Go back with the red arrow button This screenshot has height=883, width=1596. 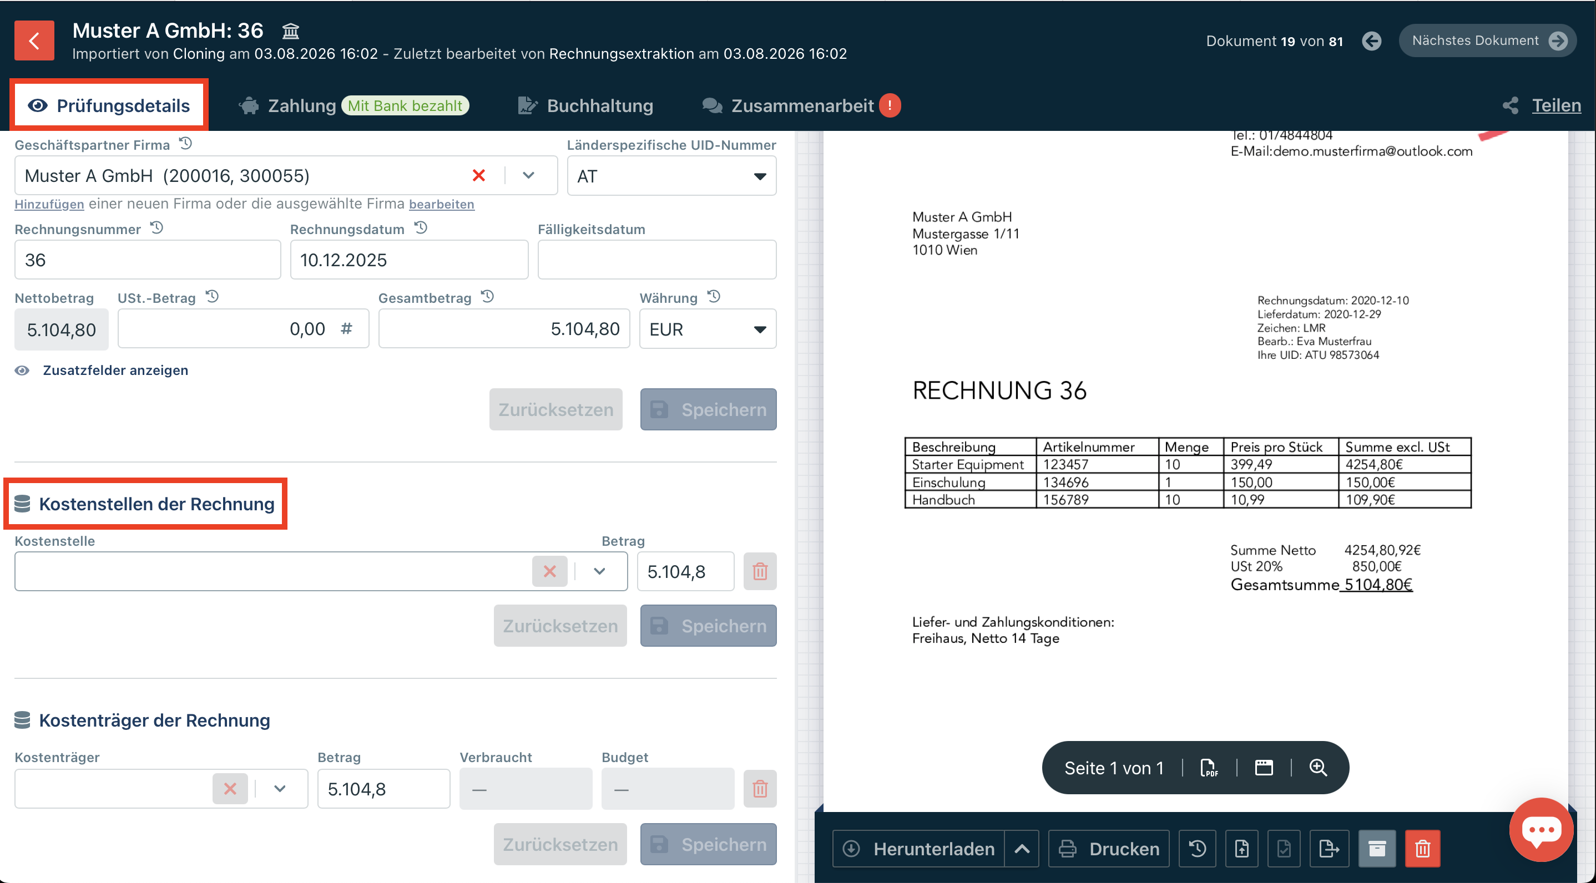pyautogui.click(x=34, y=41)
